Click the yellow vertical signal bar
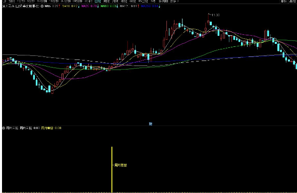This screenshot has height=193, width=297. coord(112,169)
